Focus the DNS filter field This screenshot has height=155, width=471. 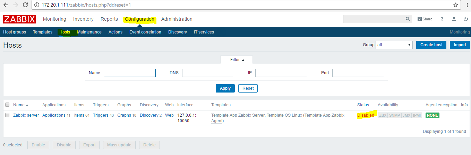pyautogui.click(x=208, y=73)
